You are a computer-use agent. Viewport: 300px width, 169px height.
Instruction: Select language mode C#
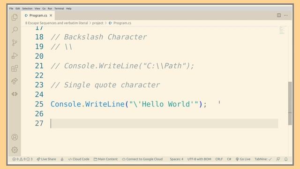pos(229,159)
